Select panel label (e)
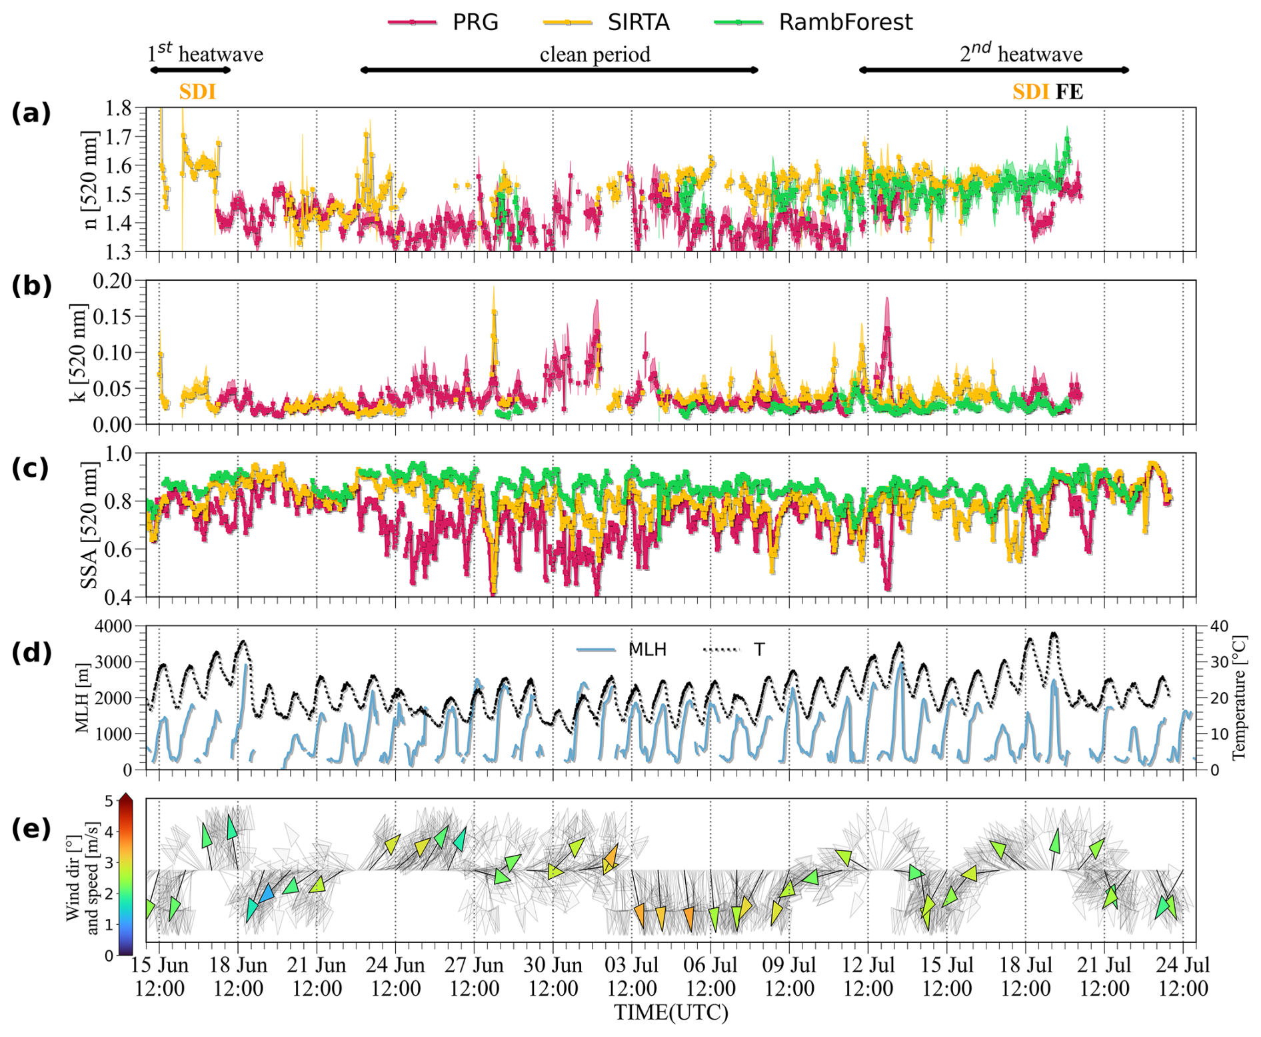The width and height of the screenshot is (1261, 1037). coord(31,829)
